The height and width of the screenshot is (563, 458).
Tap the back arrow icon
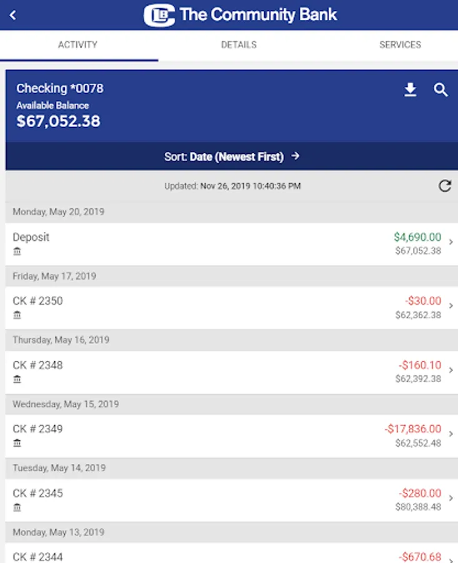(12, 15)
